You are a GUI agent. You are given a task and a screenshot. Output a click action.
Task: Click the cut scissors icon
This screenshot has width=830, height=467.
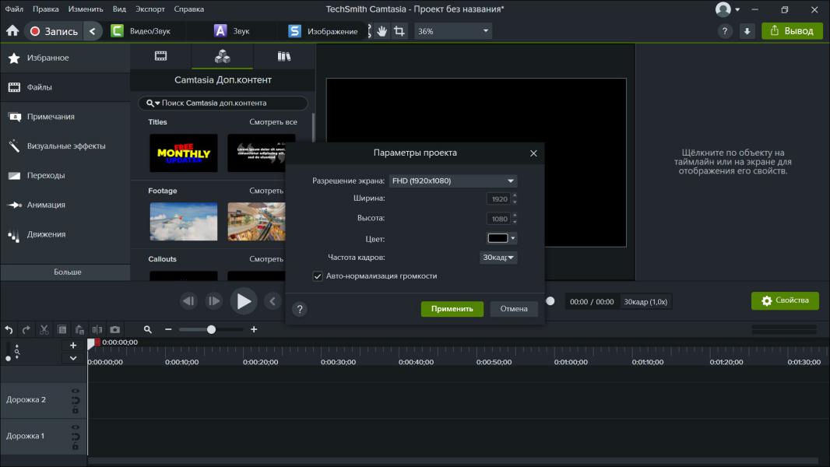(x=44, y=329)
